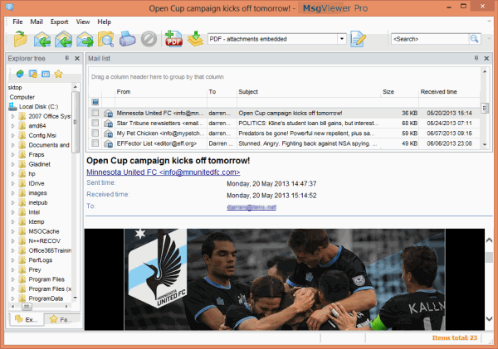Click the message icon of My Pet Chicken row
The height and width of the screenshot is (349, 498).
[108, 133]
